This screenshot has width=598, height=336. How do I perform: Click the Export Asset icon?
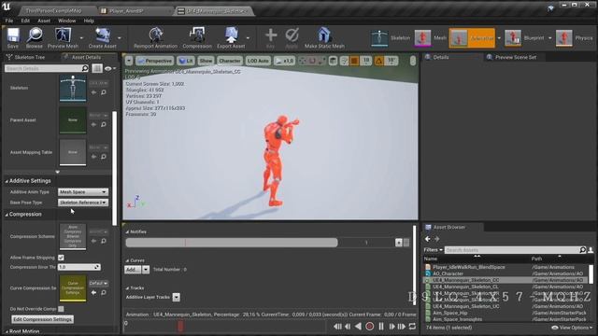coord(231,37)
